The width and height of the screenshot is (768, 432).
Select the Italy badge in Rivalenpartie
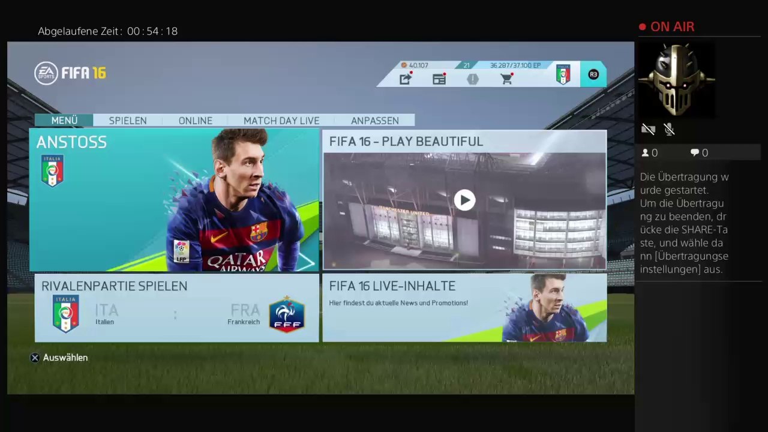point(65,313)
